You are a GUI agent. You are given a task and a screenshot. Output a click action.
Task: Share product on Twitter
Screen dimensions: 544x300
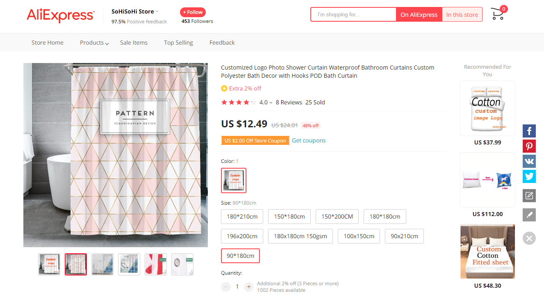tap(529, 176)
